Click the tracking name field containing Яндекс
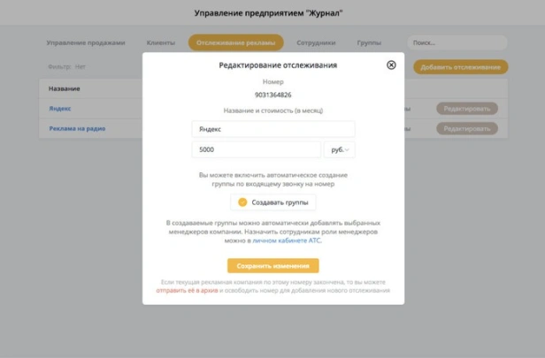 pyautogui.click(x=272, y=128)
